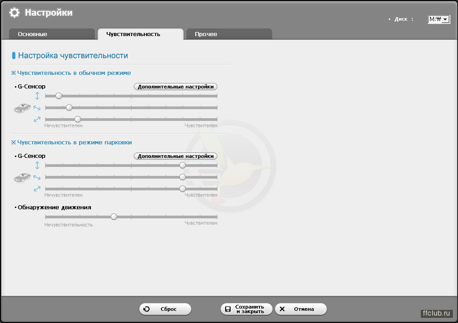This screenshot has height=323, width=458.
Task: Click the car icon in parking mode section
Action: [x=22, y=177]
